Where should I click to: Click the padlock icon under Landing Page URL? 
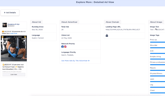pyautogui.click(x=107, y=35)
